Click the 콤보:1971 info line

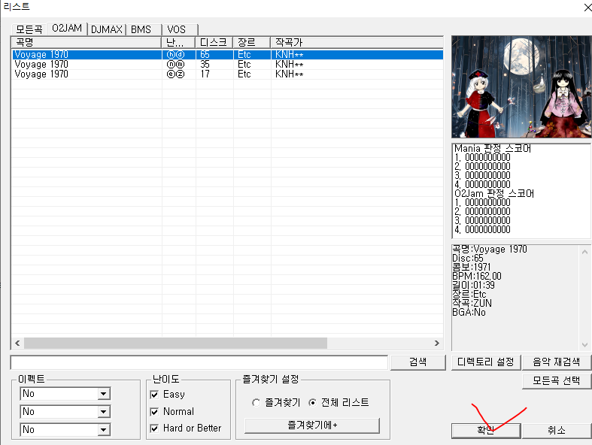pyautogui.click(x=472, y=268)
